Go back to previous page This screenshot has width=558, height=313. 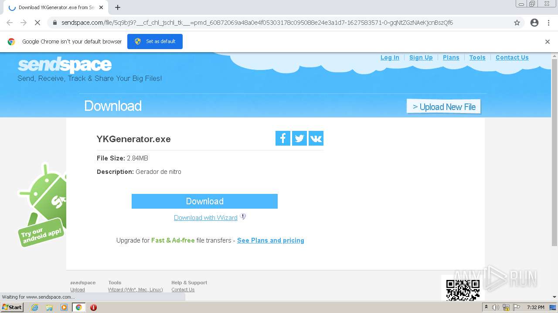click(x=10, y=23)
